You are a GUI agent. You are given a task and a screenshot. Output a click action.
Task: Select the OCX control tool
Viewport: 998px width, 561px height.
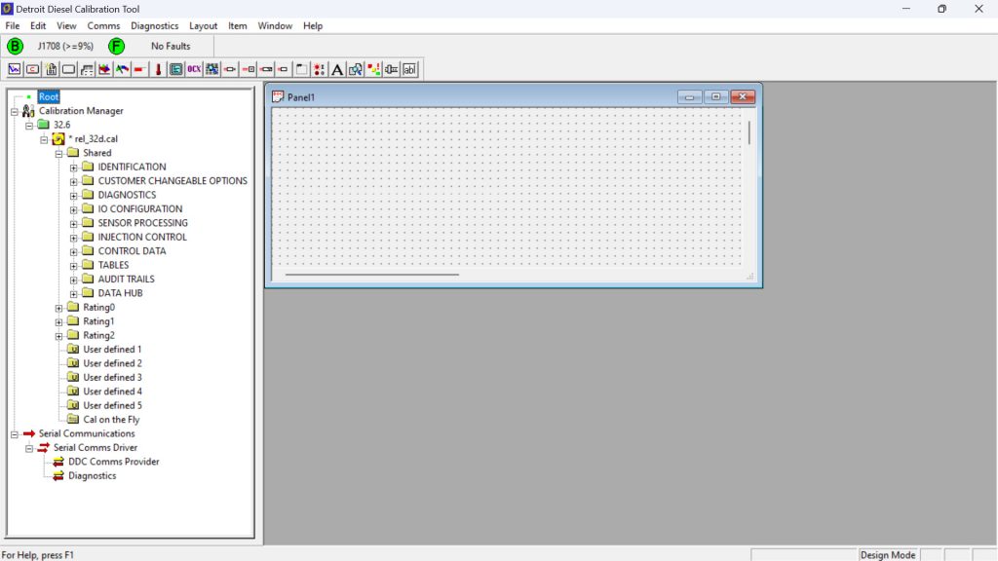[x=194, y=69]
